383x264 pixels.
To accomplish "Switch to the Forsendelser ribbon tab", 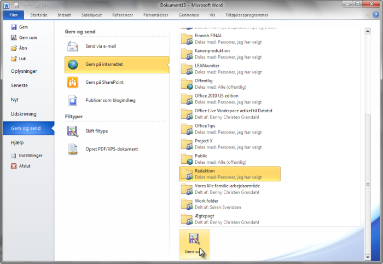I will point(156,15).
